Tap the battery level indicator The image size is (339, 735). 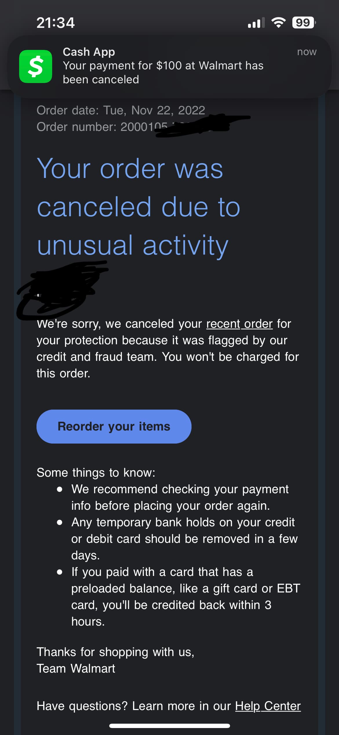click(303, 23)
